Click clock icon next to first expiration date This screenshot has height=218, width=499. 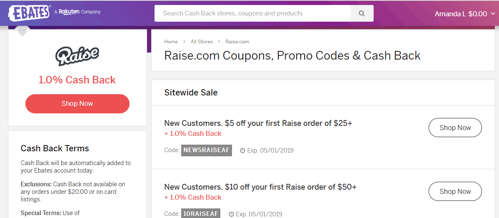pyautogui.click(x=242, y=150)
